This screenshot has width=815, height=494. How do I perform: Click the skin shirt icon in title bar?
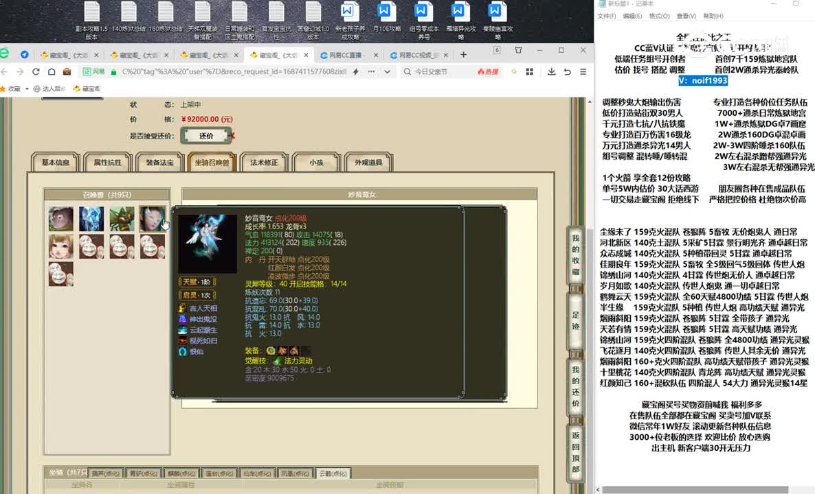[x=518, y=50]
